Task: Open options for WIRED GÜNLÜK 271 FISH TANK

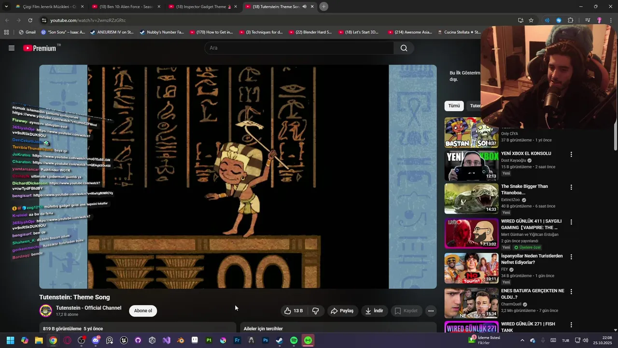Action: [x=571, y=325]
